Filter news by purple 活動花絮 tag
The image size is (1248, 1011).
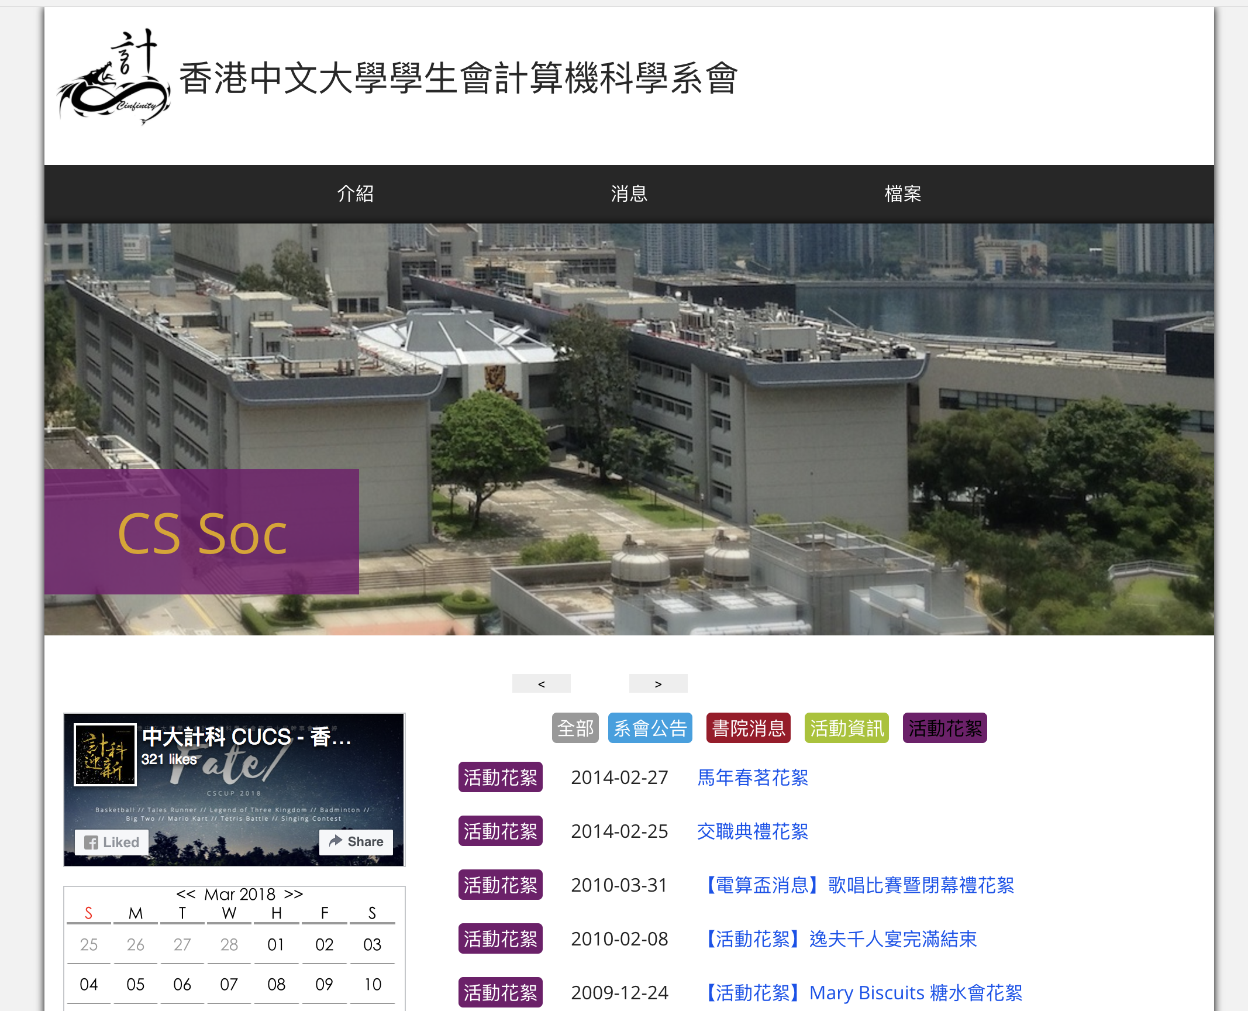point(944,728)
